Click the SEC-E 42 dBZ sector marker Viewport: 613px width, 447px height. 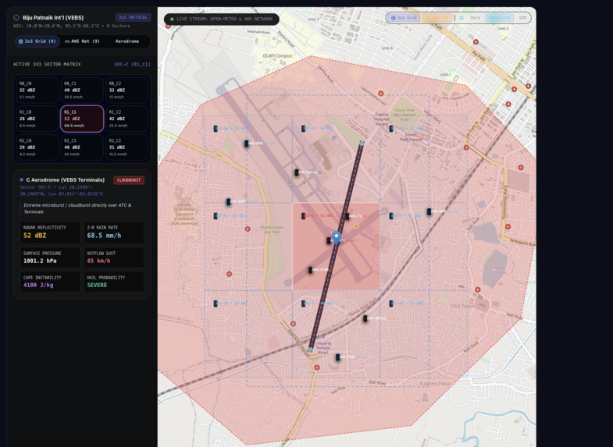[391, 216]
